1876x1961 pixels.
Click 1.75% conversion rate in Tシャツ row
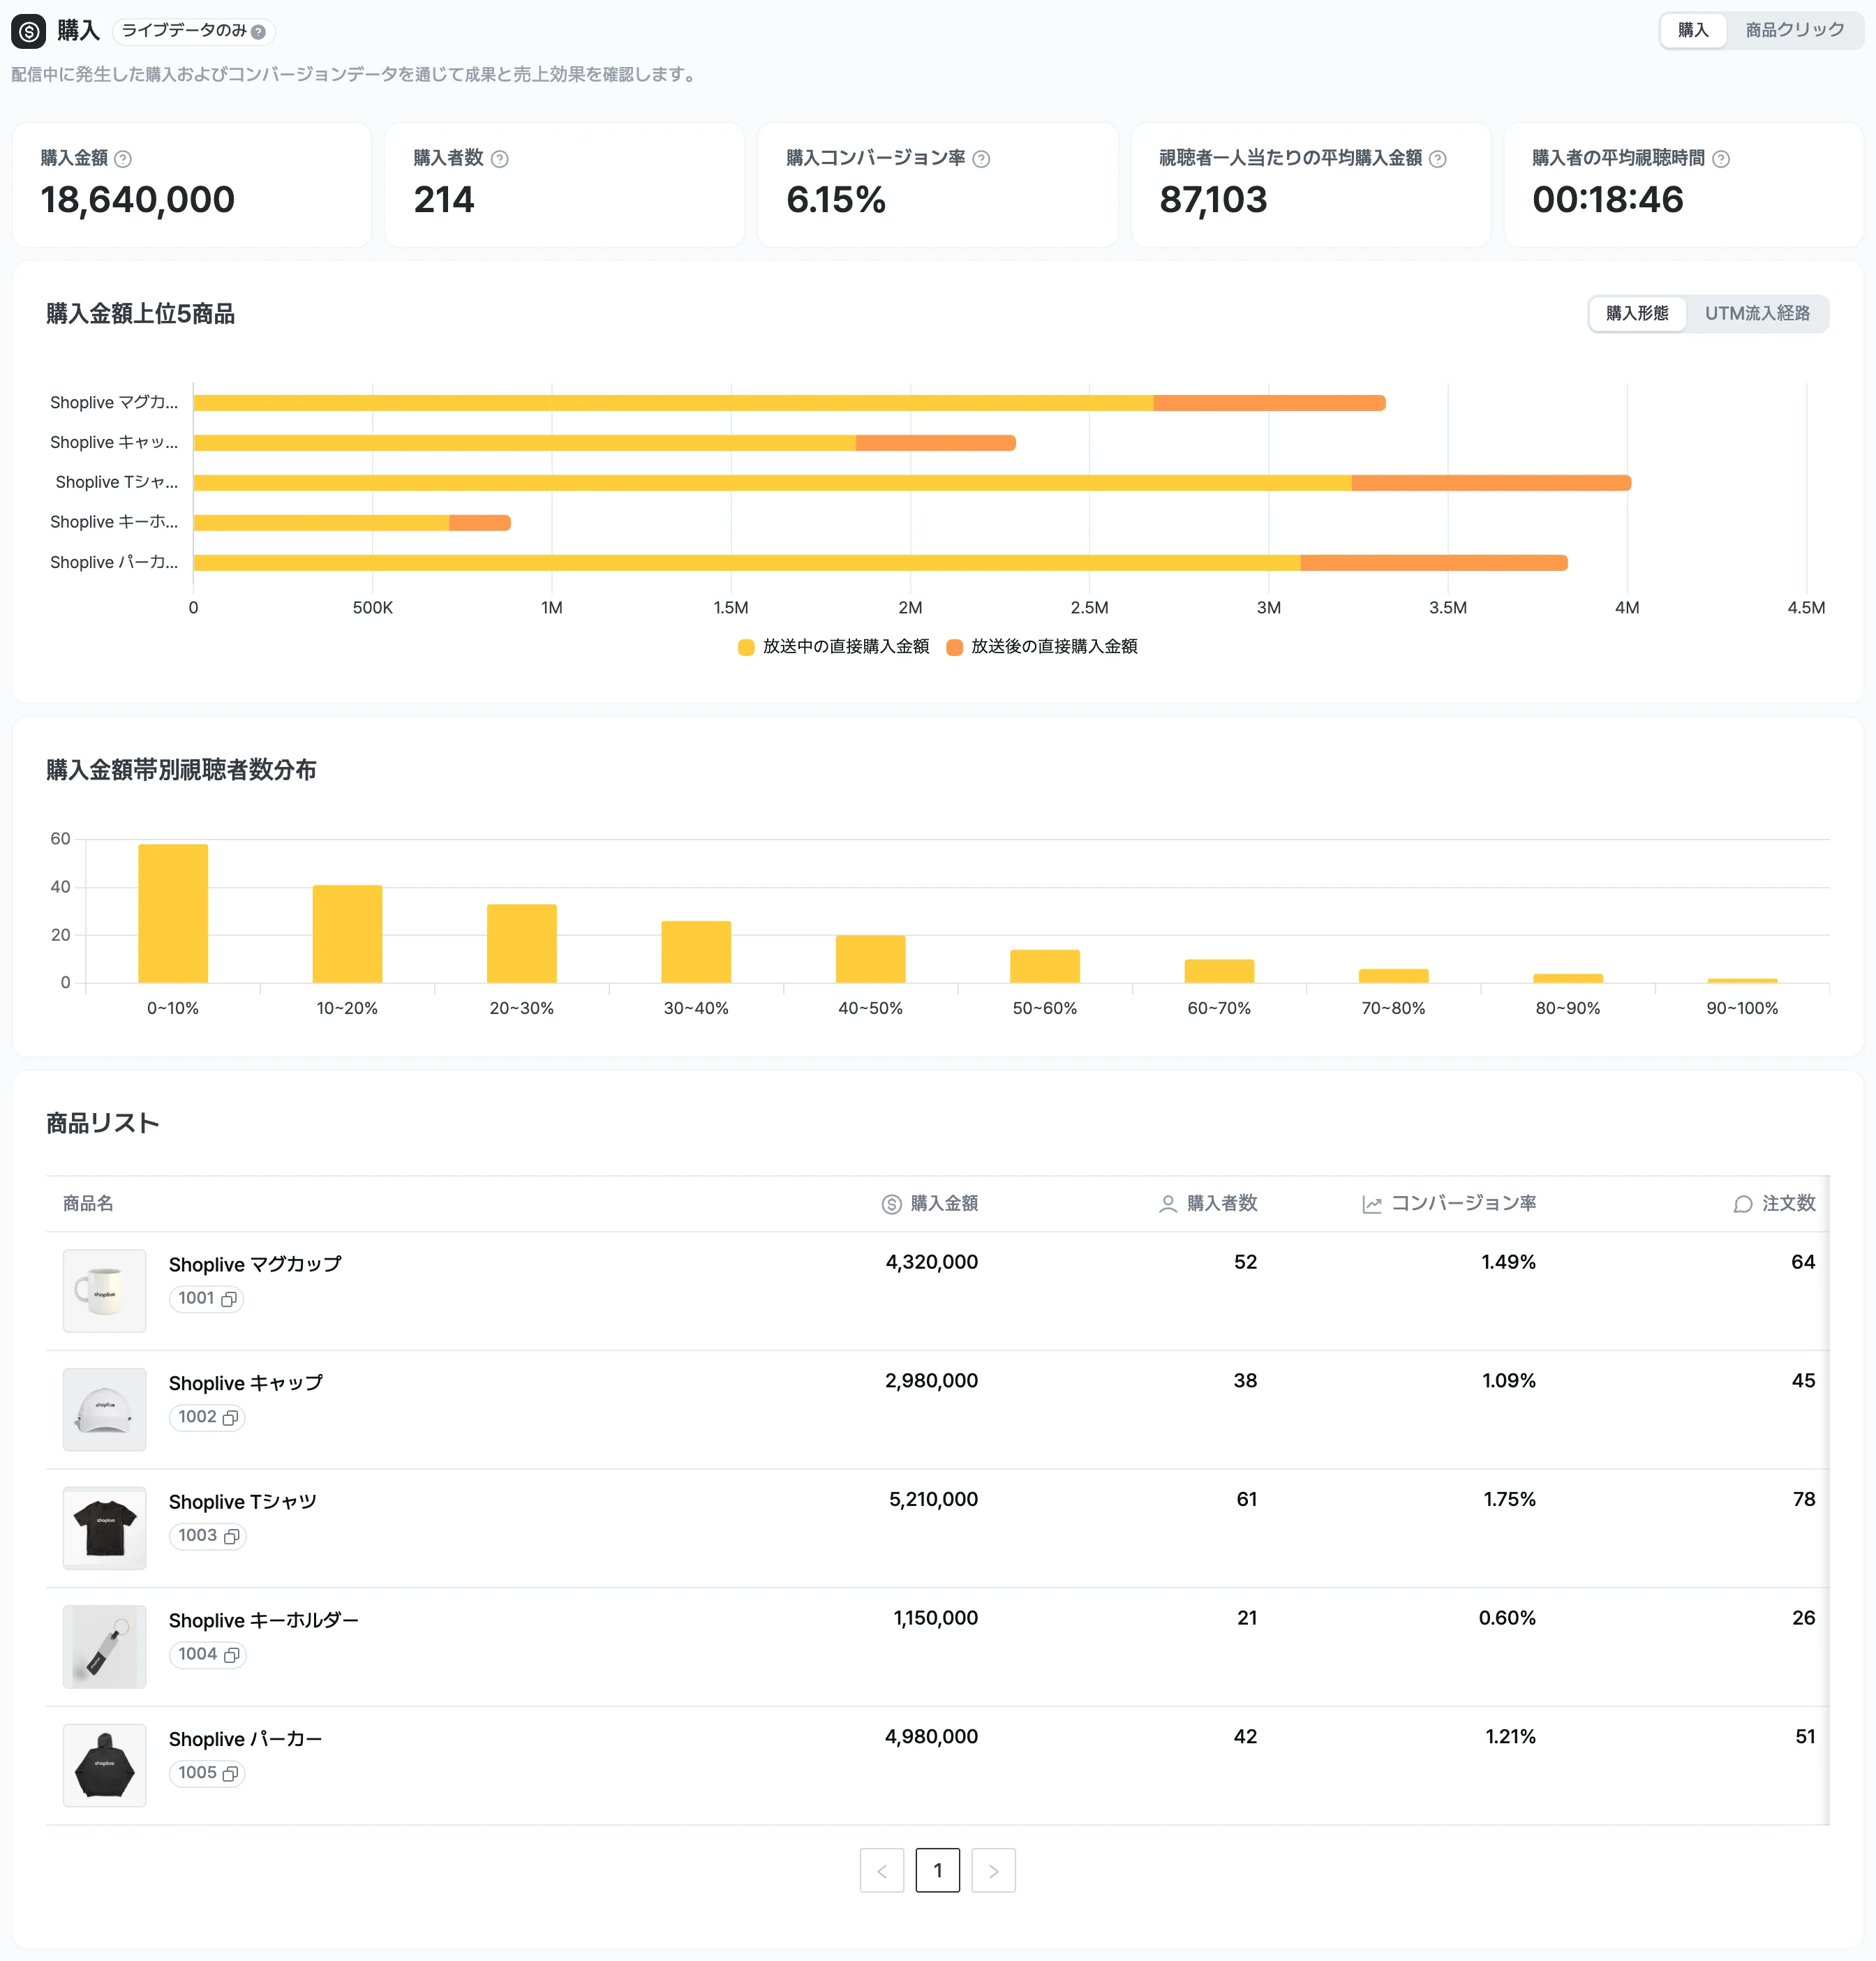tap(1509, 1499)
